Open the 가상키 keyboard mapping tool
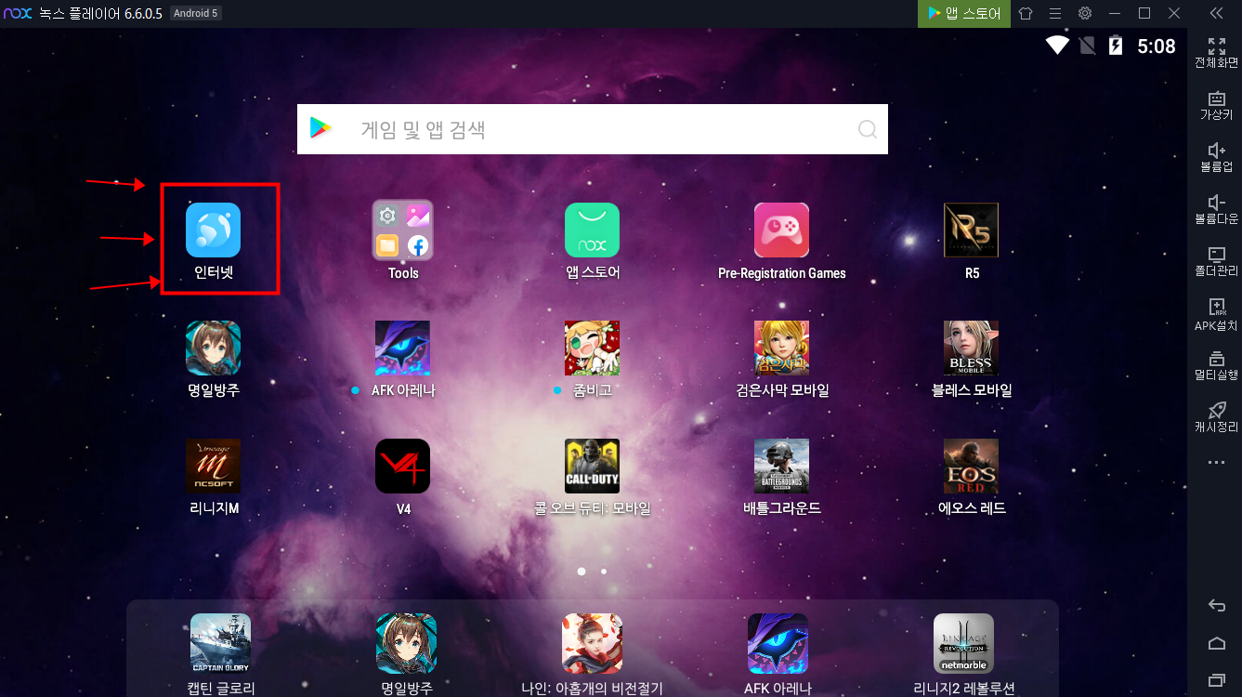 point(1216,105)
